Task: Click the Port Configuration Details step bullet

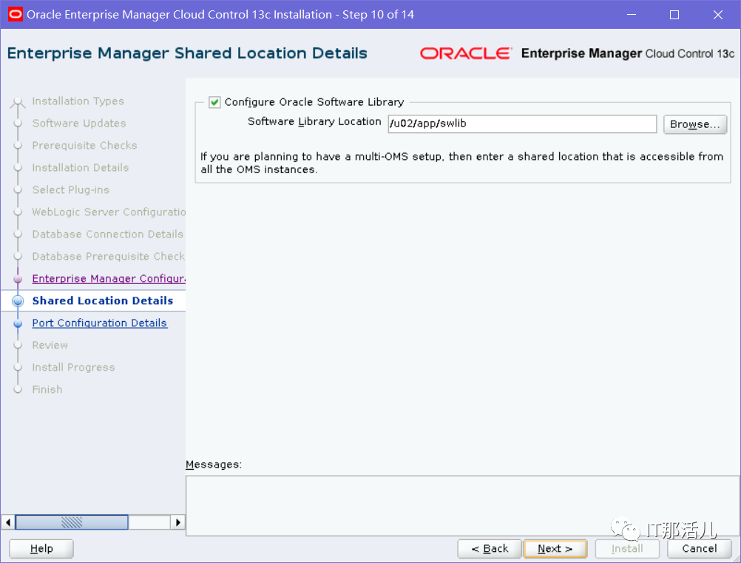Action: (18, 324)
